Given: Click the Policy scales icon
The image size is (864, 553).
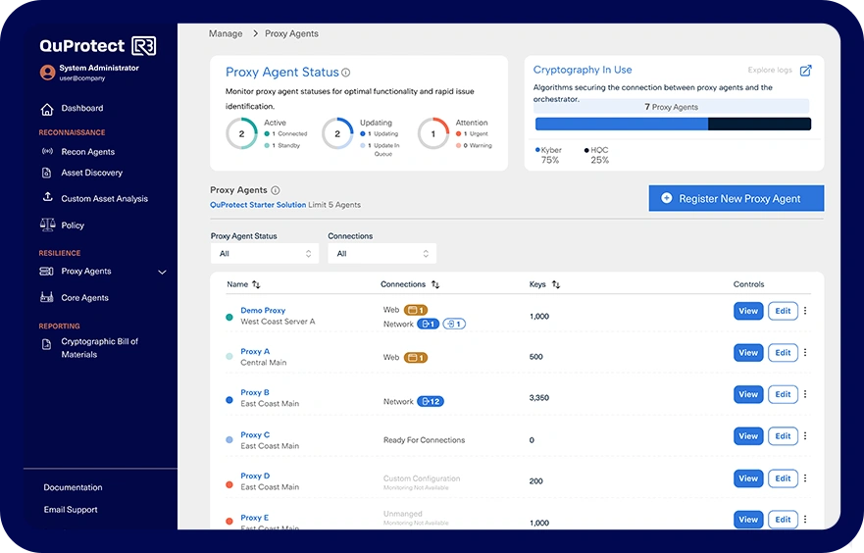Looking at the screenshot, I should coord(47,225).
